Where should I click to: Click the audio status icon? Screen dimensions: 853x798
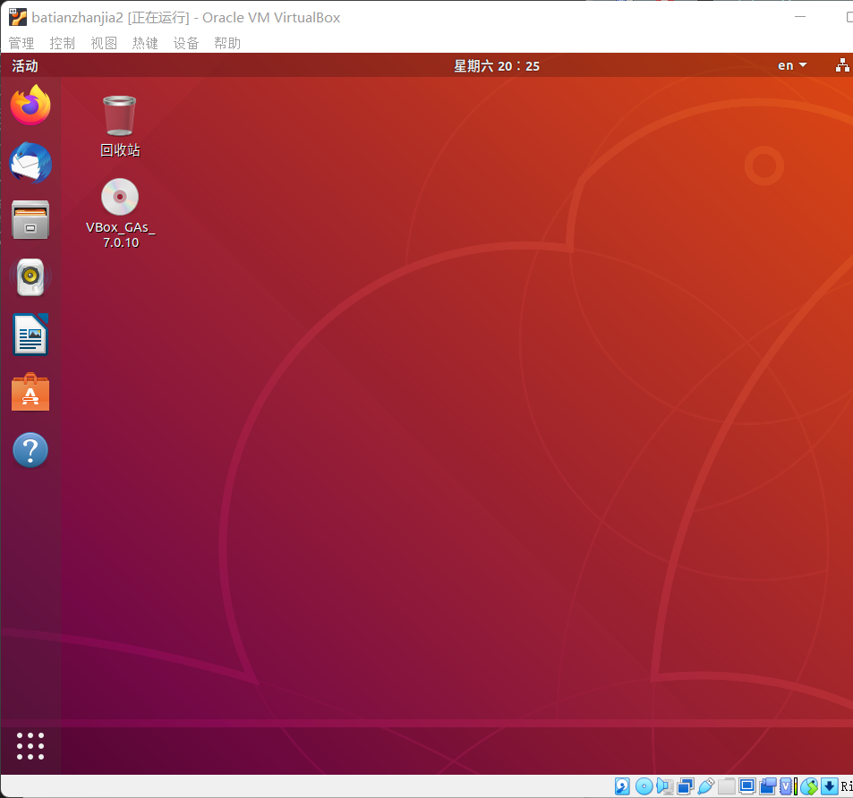pos(665,786)
